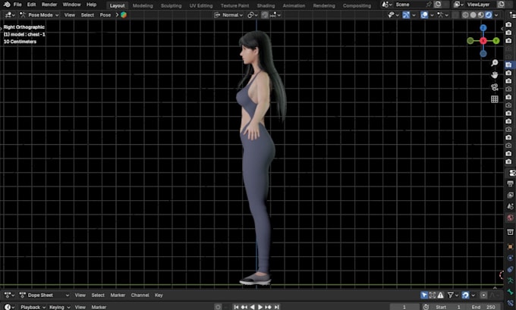Open the Keying popover
This screenshot has height=310, width=516.
click(59, 307)
